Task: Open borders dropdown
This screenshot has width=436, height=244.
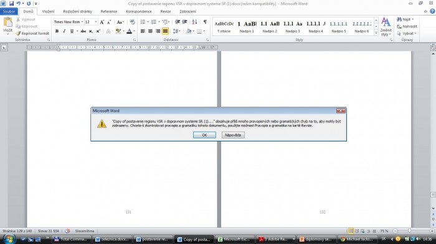Action: [x=204, y=31]
